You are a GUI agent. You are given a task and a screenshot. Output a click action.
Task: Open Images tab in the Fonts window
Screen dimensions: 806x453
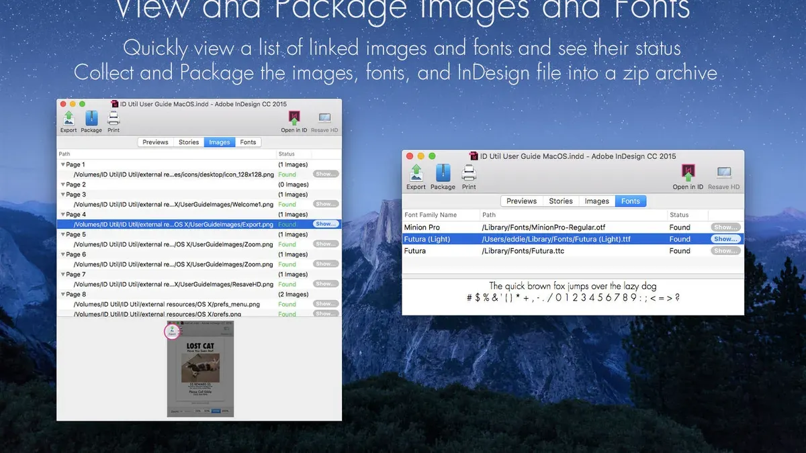click(597, 201)
